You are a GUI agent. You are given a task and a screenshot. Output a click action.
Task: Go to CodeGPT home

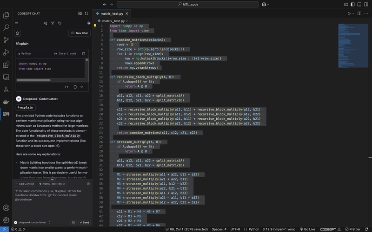point(18,33)
